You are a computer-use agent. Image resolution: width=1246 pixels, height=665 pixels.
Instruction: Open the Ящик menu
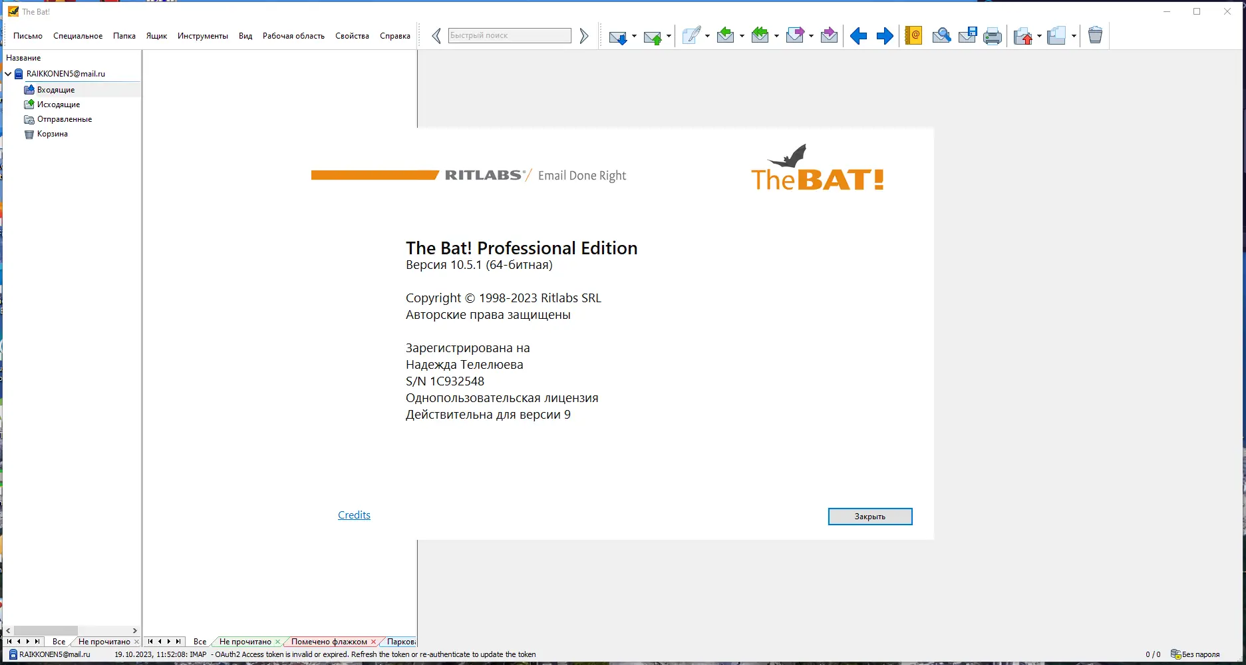156,36
